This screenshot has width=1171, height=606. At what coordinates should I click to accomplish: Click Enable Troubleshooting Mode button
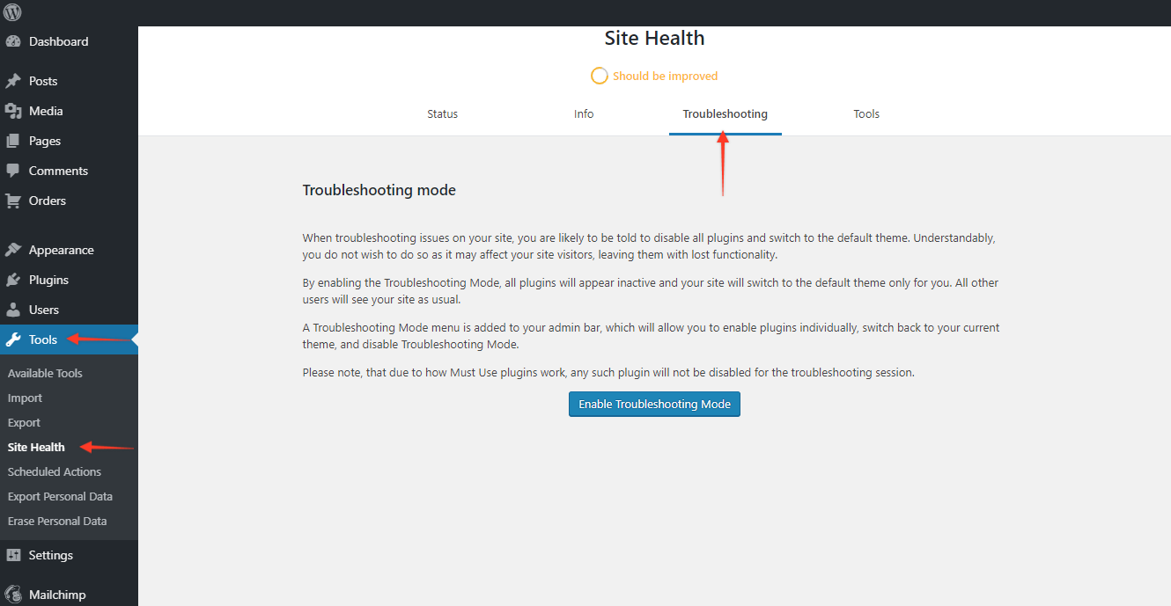coord(654,405)
